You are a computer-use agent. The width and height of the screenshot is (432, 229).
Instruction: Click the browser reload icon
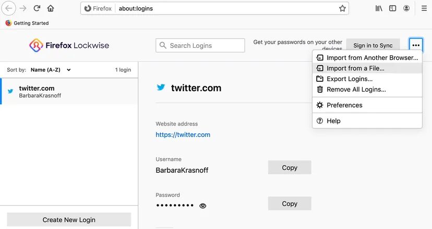pos(37,8)
